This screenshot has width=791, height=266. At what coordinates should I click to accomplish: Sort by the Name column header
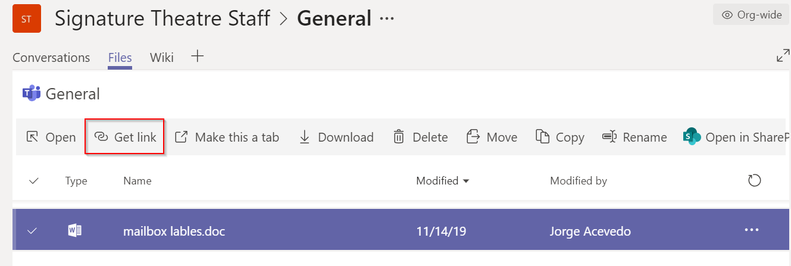tap(137, 181)
